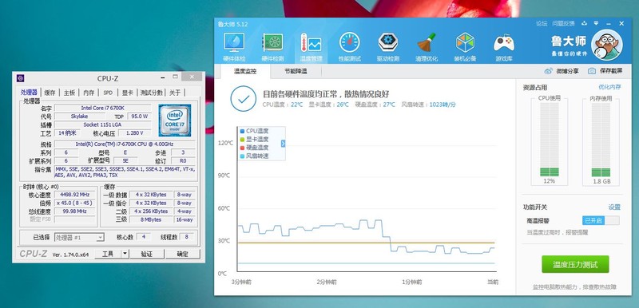Click the CPU-Z purple app icon
The image size is (639, 308).
20,78
